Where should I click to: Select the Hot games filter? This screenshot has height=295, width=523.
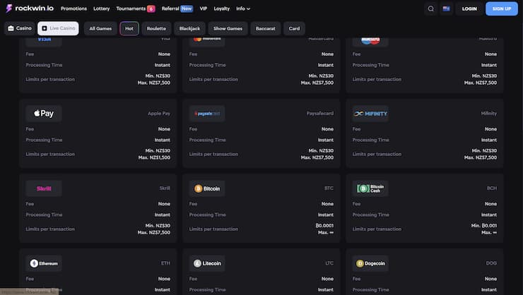[129, 29]
